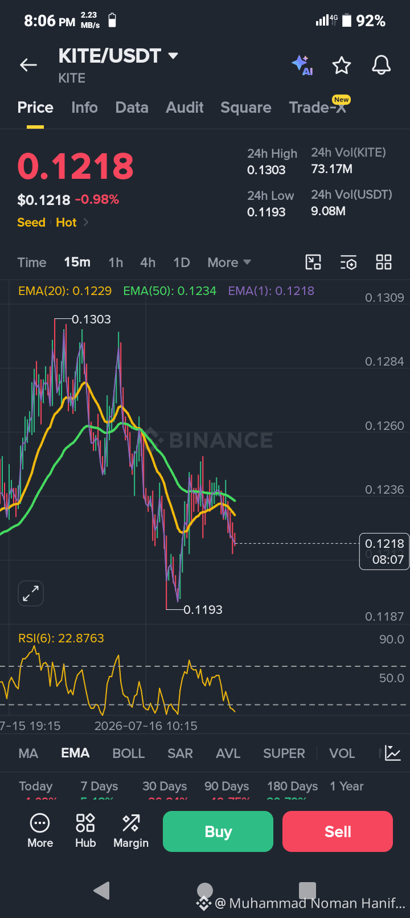The width and height of the screenshot is (410, 918).
Task: Toggle the SUPER indicator
Action: (284, 753)
